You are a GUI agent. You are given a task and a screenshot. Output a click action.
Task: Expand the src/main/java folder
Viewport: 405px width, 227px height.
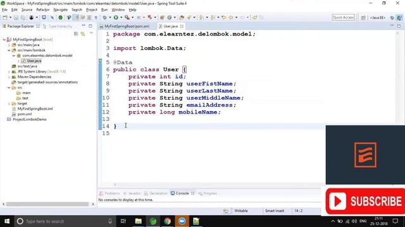coord(9,45)
